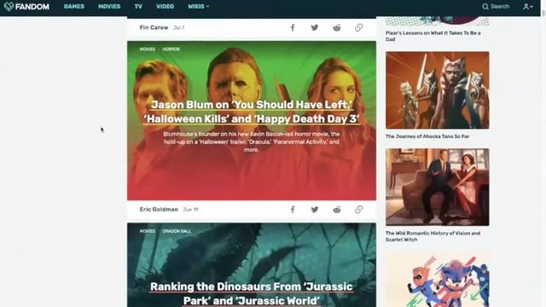Click the Search magnifier icon
The width and height of the screenshot is (546, 307).
[485, 6]
